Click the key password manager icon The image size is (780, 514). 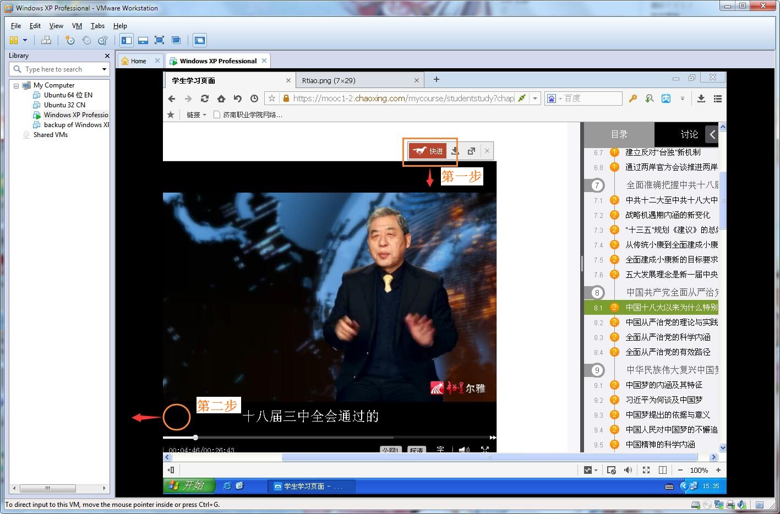(633, 99)
